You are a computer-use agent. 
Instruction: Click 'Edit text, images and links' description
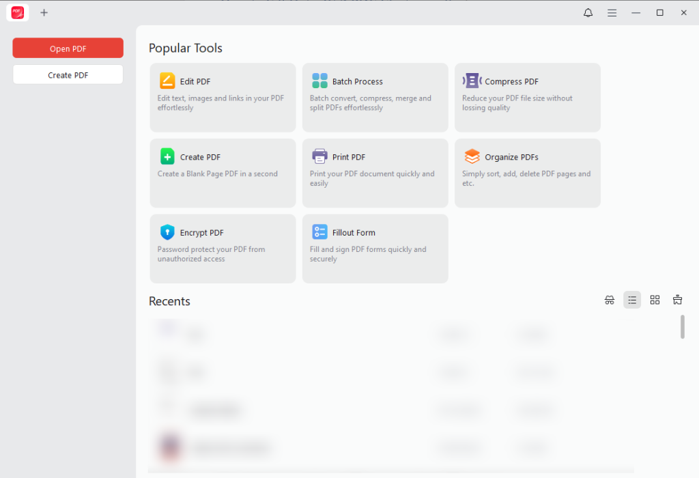[220, 103]
